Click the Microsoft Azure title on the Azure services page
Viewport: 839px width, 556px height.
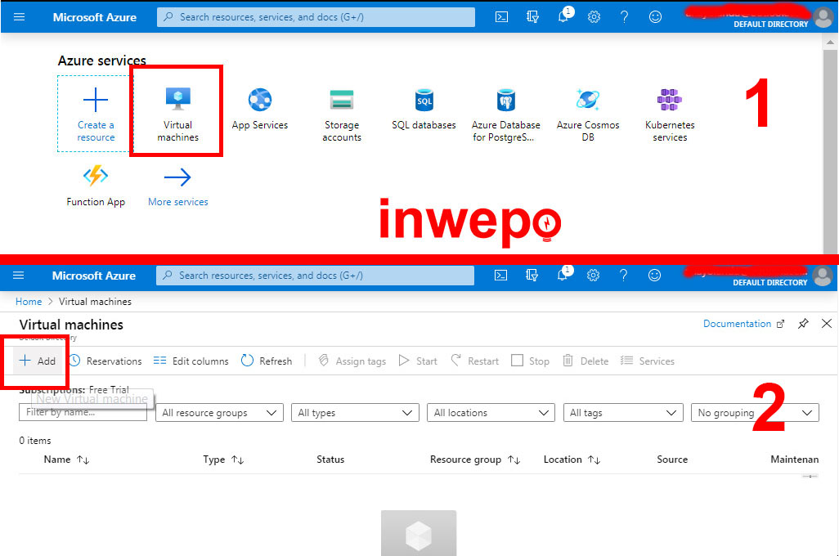click(95, 18)
